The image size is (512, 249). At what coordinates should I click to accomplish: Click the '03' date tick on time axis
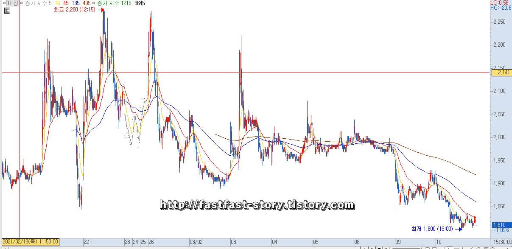[x=233, y=242]
